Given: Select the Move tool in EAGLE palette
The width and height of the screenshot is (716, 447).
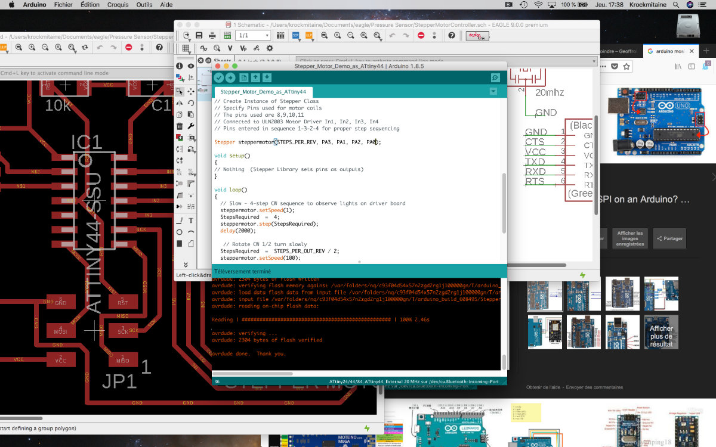Looking at the screenshot, I should [x=191, y=92].
